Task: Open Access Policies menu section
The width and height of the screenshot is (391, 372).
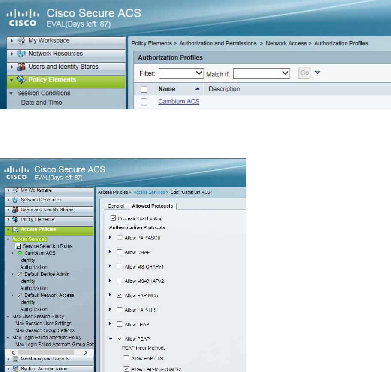Action: (x=49, y=231)
